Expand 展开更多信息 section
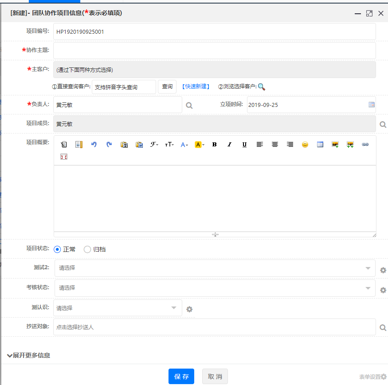388x385 pixels. pyautogui.click(x=28, y=356)
